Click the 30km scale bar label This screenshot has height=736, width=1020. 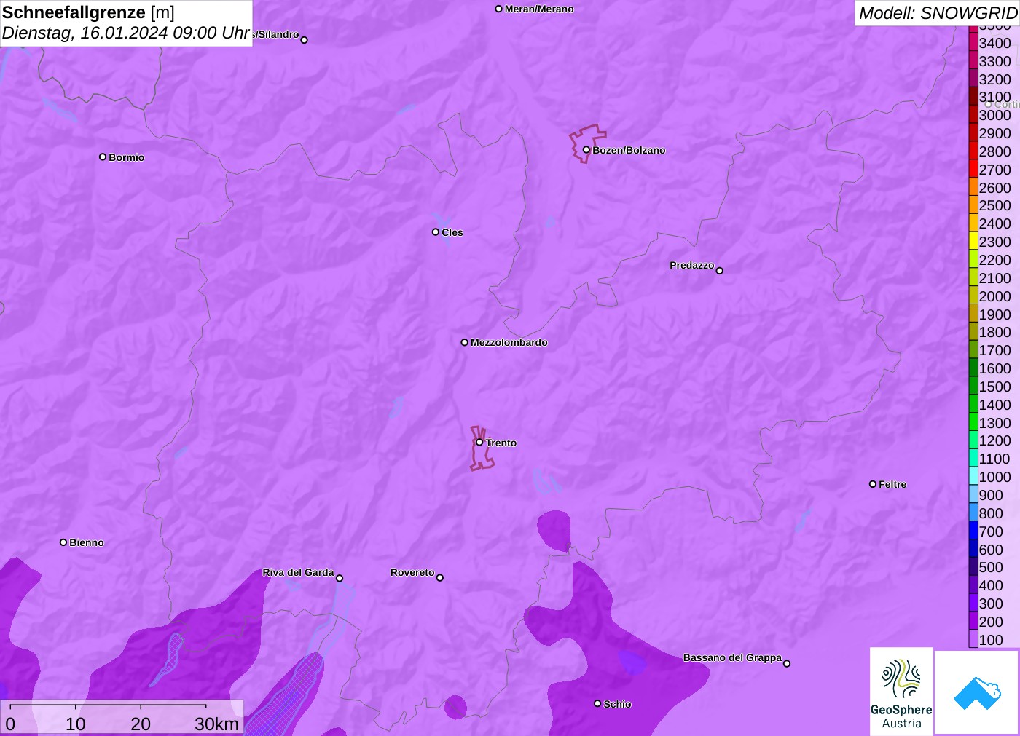pyautogui.click(x=216, y=724)
